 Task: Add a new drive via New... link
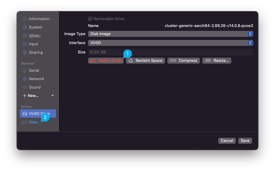pyautogui.click(x=34, y=122)
